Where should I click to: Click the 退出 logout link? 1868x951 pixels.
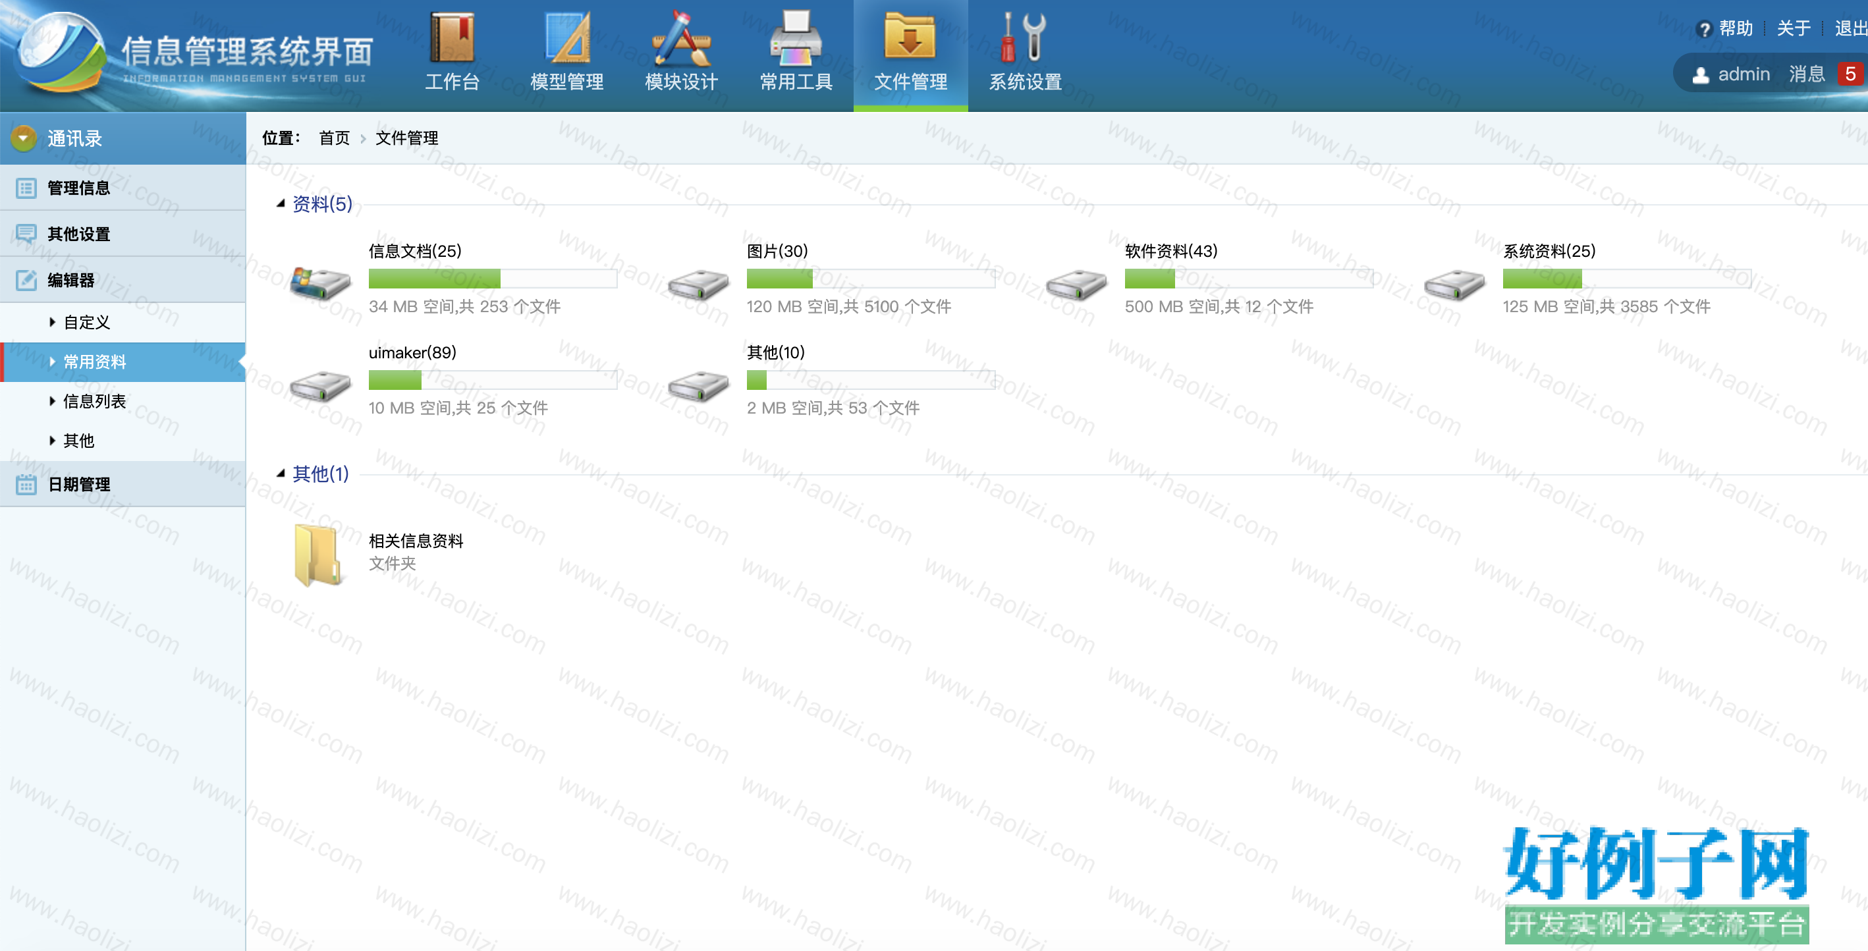point(1852,28)
